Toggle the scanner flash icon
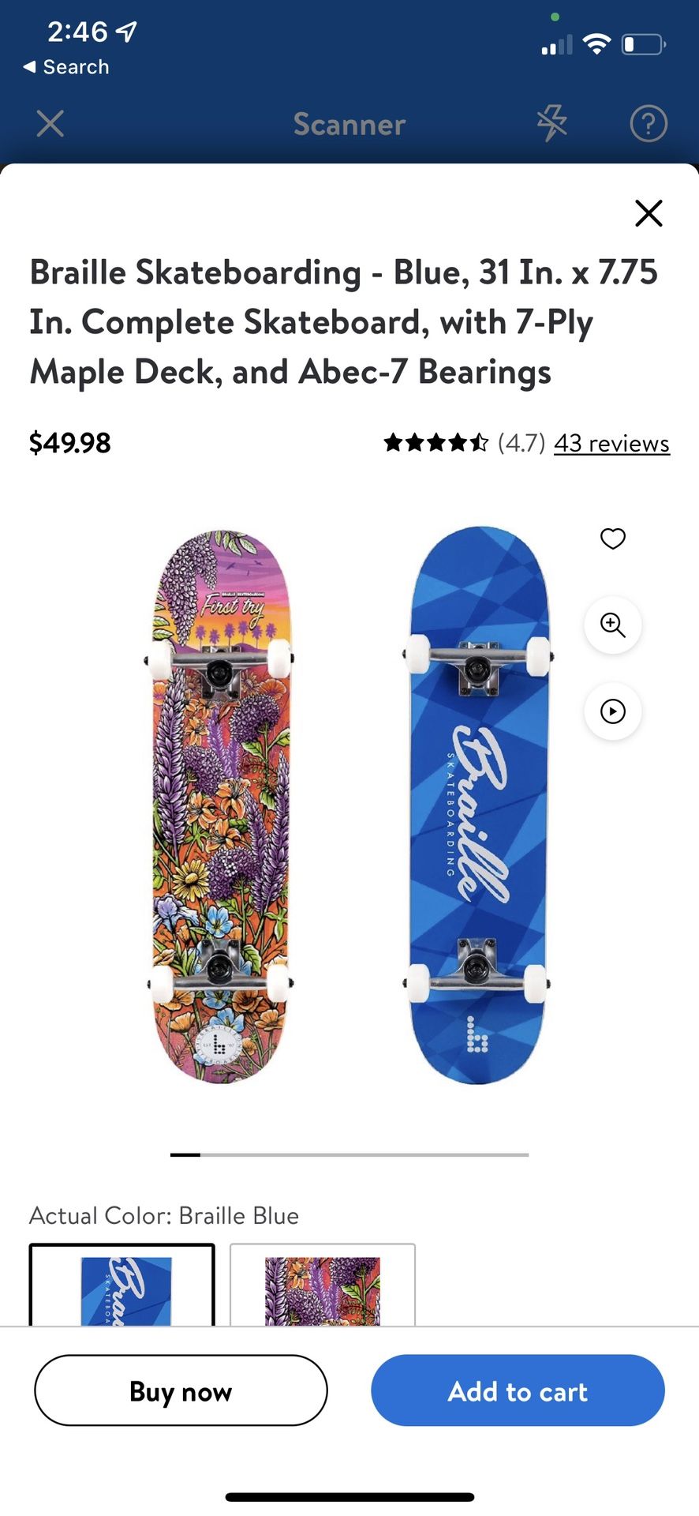Screen dimensions: 699x1516 [x=552, y=124]
